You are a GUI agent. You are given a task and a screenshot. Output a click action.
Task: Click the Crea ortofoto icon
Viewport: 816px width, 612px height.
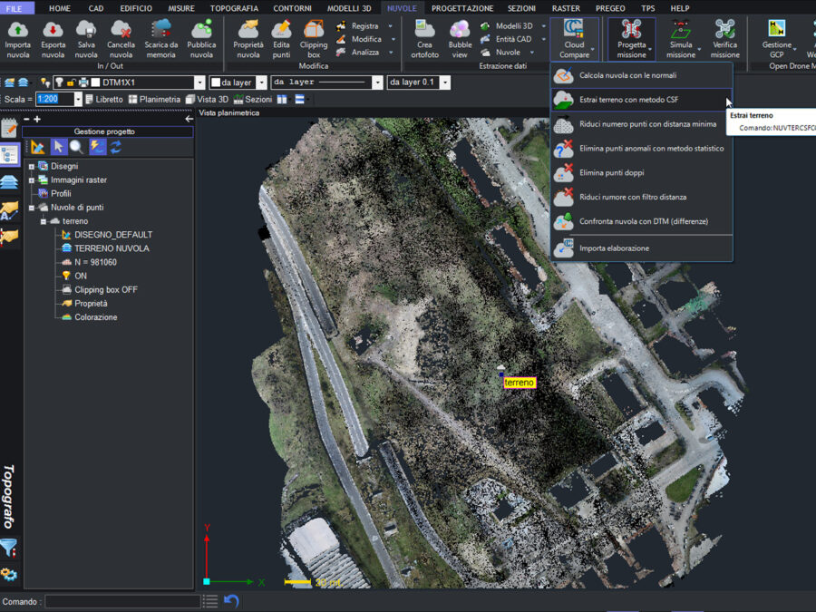(424, 31)
